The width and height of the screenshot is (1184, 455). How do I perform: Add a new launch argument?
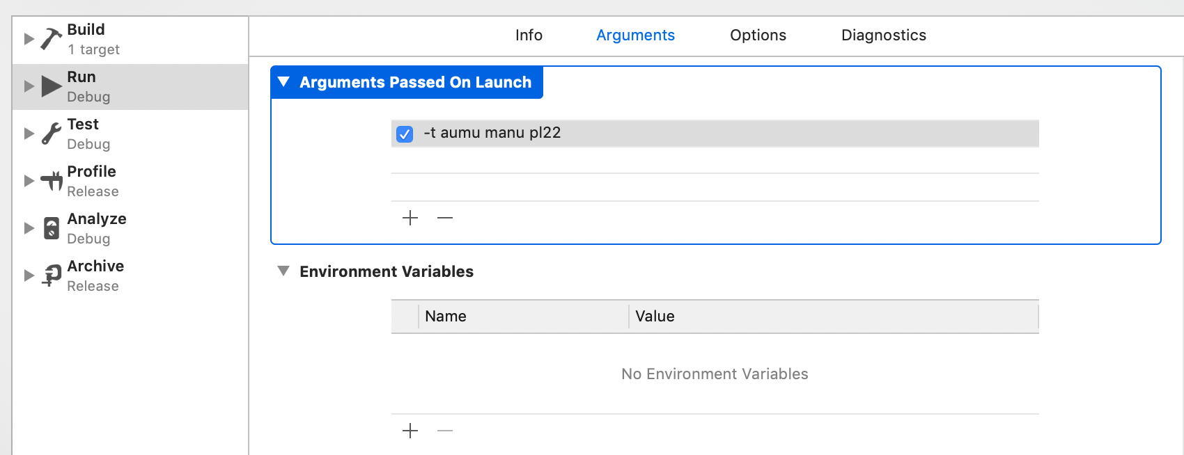[410, 218]
